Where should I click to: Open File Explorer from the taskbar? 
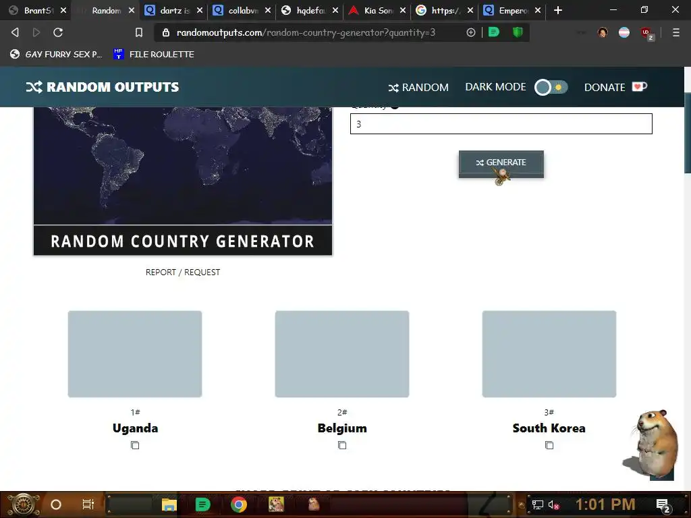pos(169,505)
